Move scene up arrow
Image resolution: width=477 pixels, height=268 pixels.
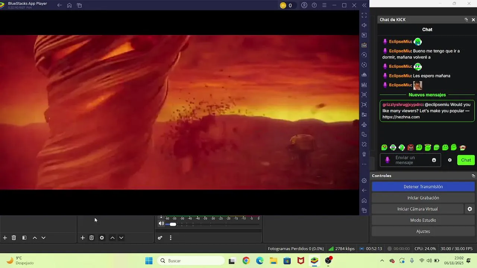click(35, 238)
